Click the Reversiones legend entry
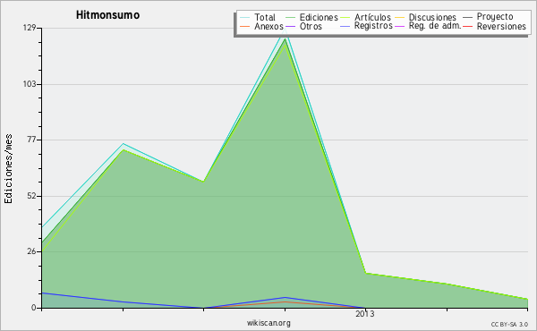Image resolution: width=537 pixels, height=331 pixels. pos(501,26)
